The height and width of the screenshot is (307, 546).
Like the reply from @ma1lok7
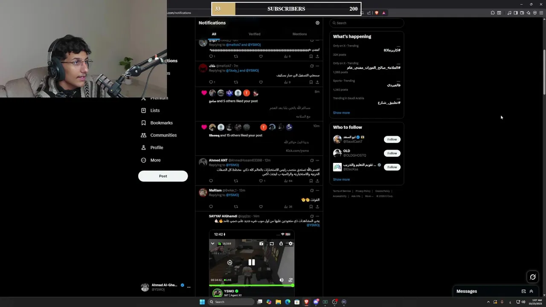click(x=261, y=82)
